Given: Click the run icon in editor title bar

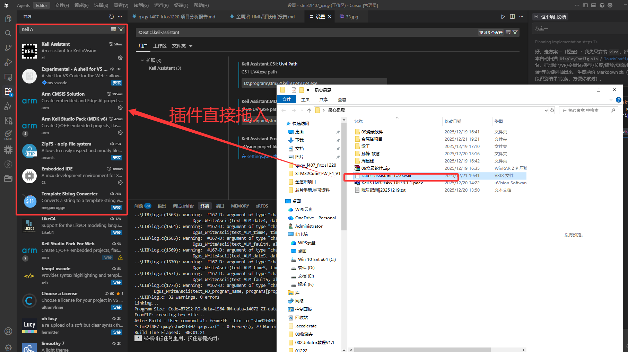Looking at the screenshot, I should [503, 17].
